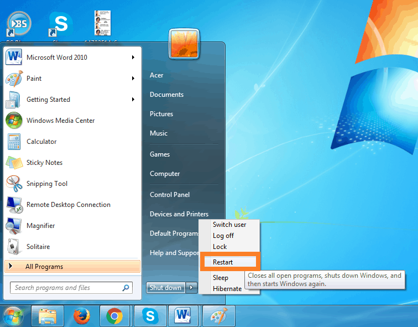Select the BS Player desktop shortcut

tap(19, 24)
